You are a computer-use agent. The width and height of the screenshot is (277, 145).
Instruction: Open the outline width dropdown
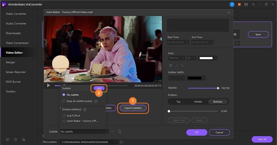pos(177,78)
